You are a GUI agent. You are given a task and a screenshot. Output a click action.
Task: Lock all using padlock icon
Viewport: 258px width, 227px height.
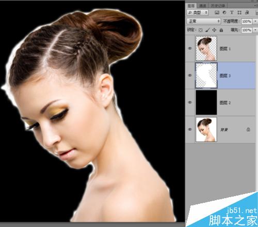tap(221, 30)
